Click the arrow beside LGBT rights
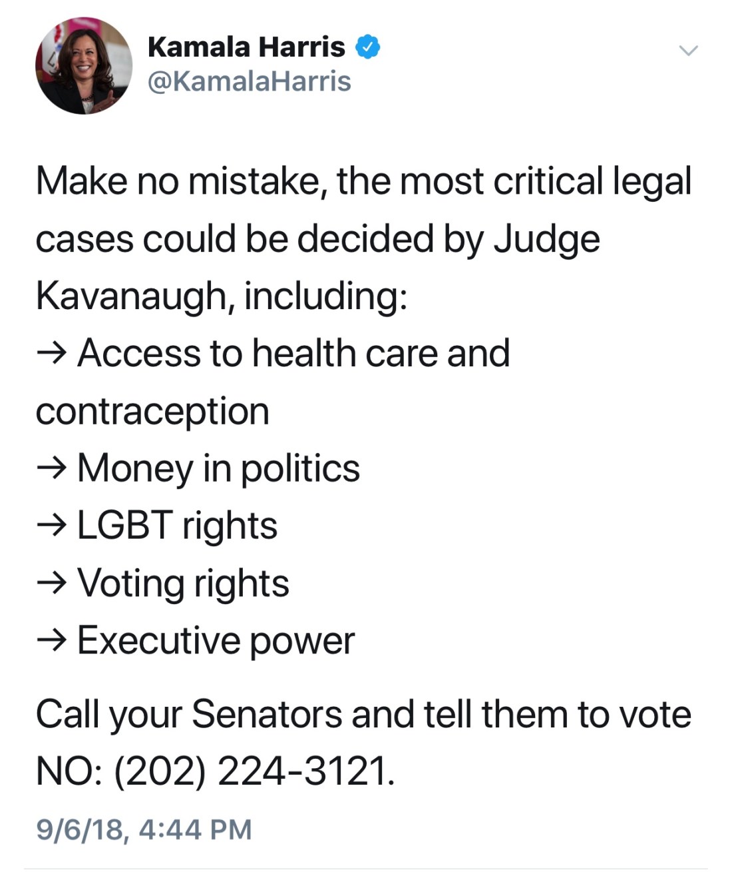Screen dimensions: 732x872 (x=51, y=526)
